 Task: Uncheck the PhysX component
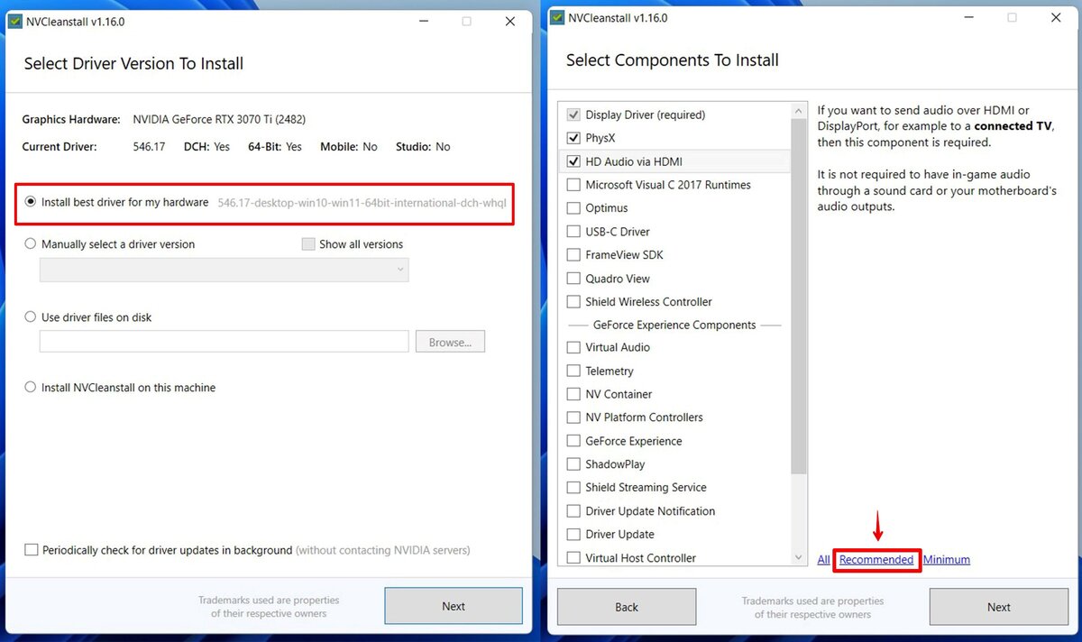(x=573, y=138)
